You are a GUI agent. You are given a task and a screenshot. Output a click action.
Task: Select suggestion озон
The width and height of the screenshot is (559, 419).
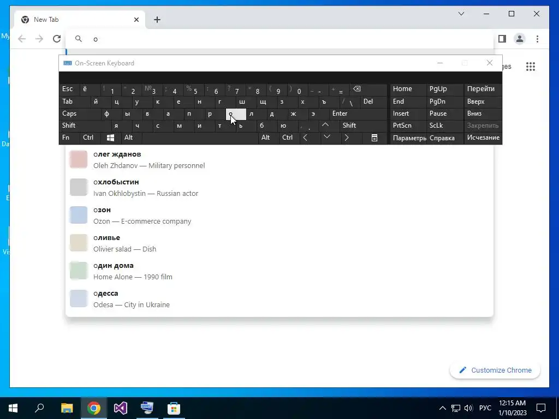tap(279, 215)
